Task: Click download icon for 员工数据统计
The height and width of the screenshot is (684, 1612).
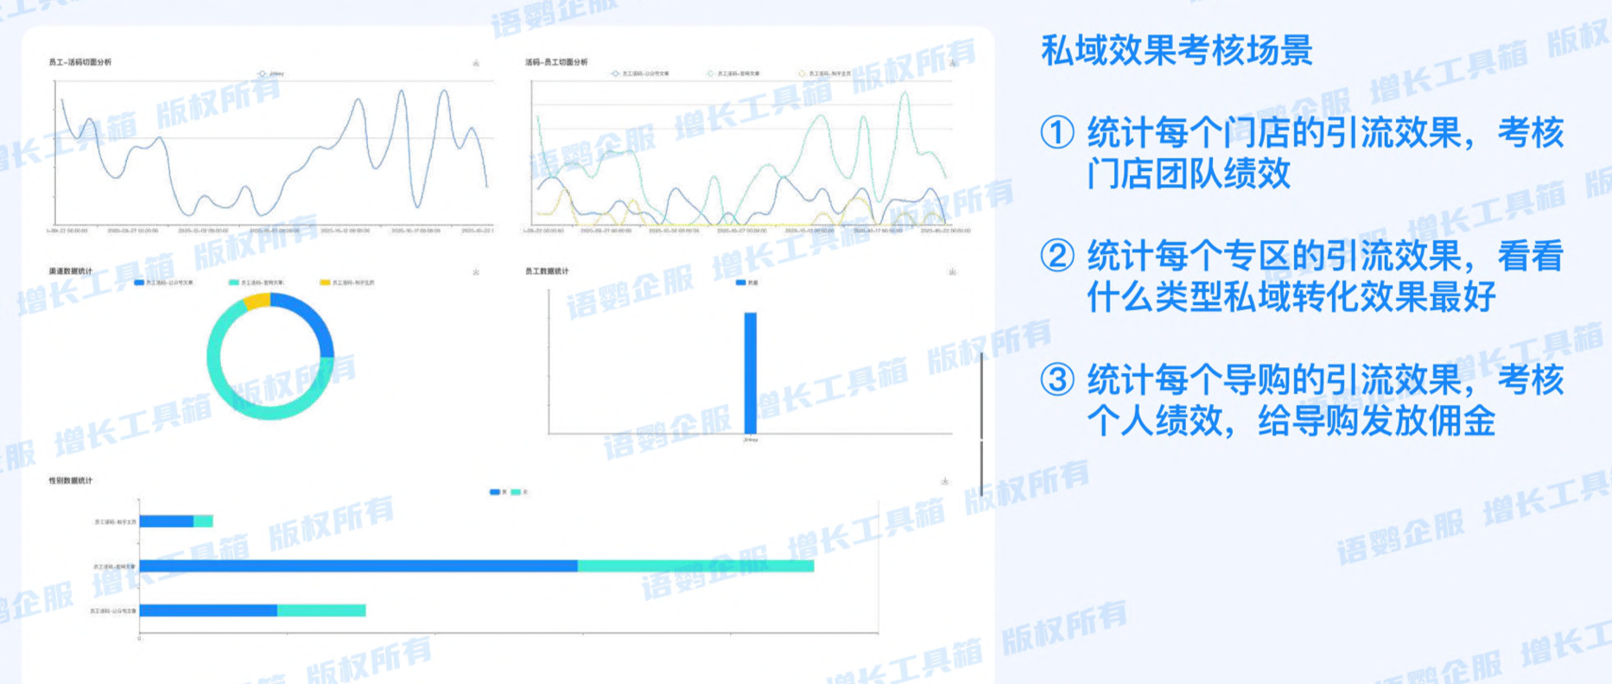Action: point(952,272)
